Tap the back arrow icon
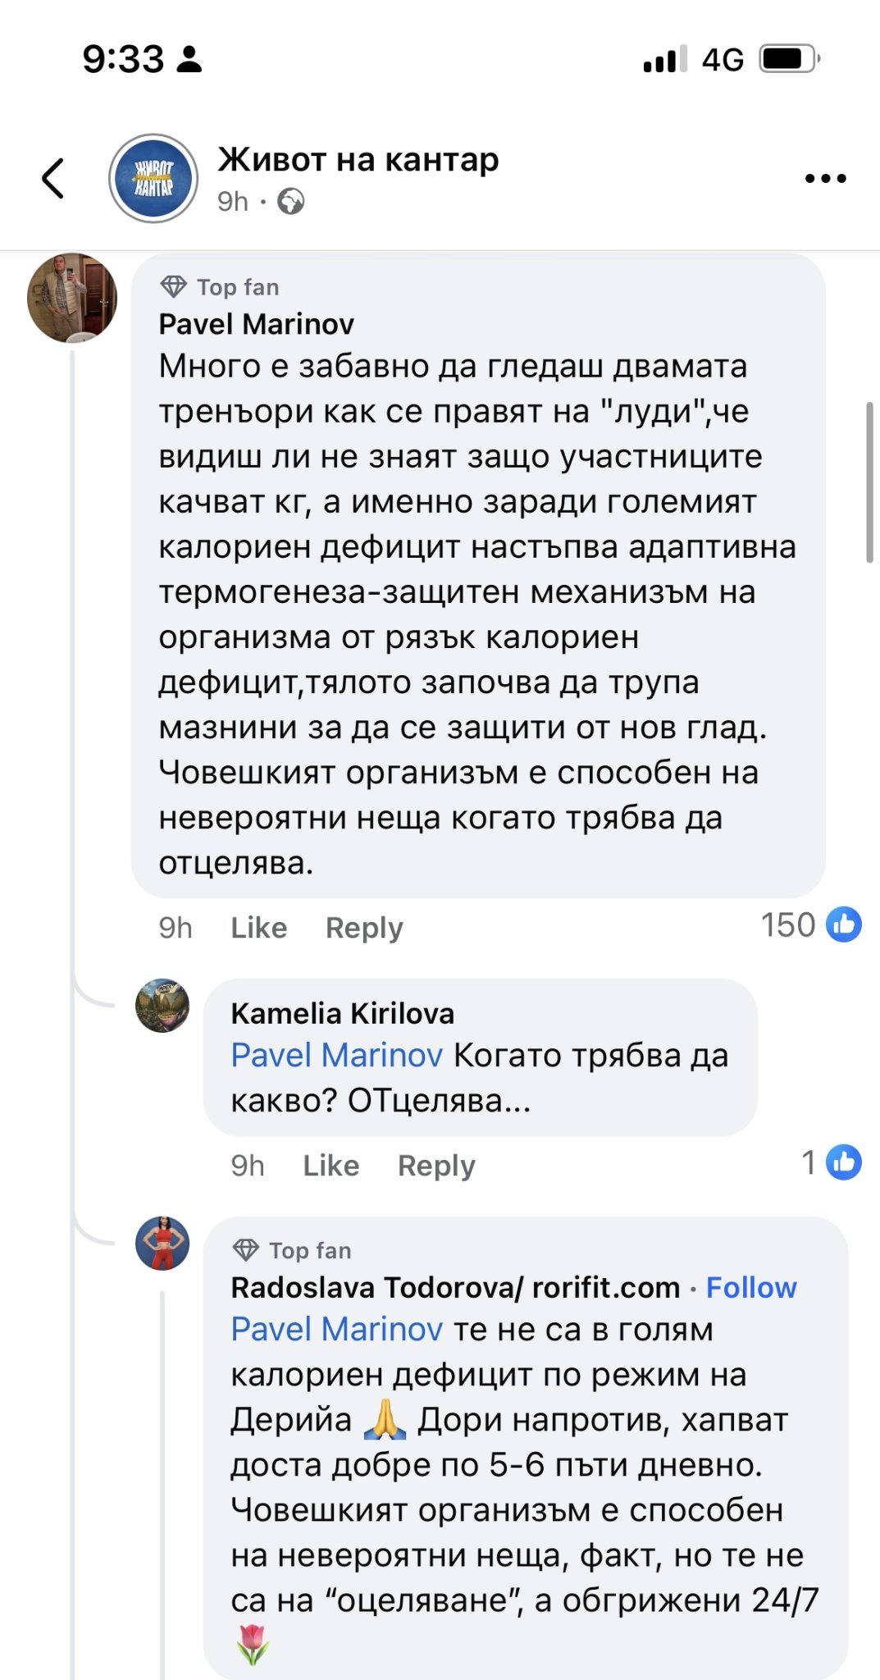This screenshot has width=880, height=1680. (x=53, y=178)
